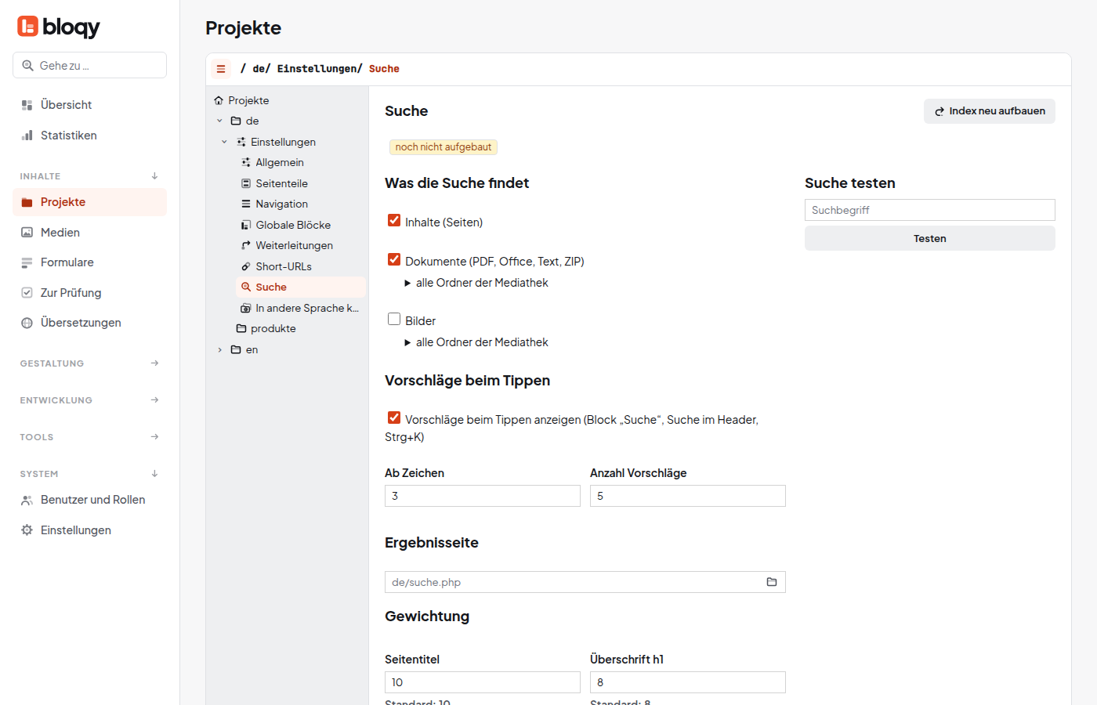Toggle the hamburger menu icon beside the breadcrumb
1097x705 pixels.
tap(221, 69)
